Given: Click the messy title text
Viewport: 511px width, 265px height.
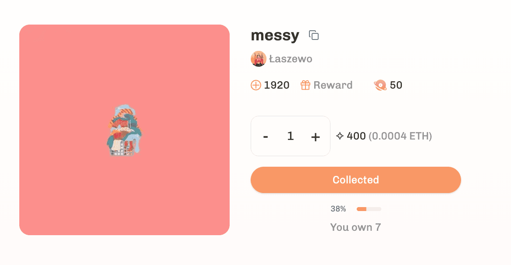Looking at the screenshot, I should tap(275, 35).
